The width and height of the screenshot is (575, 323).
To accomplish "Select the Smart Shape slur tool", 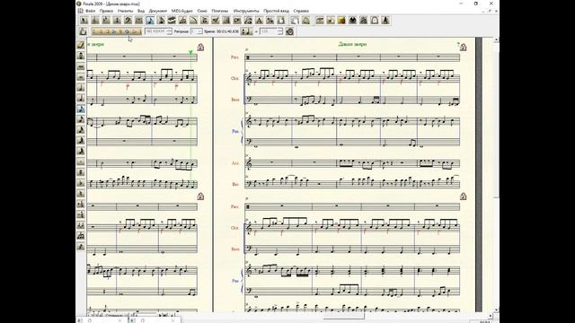I will [194, 21].
